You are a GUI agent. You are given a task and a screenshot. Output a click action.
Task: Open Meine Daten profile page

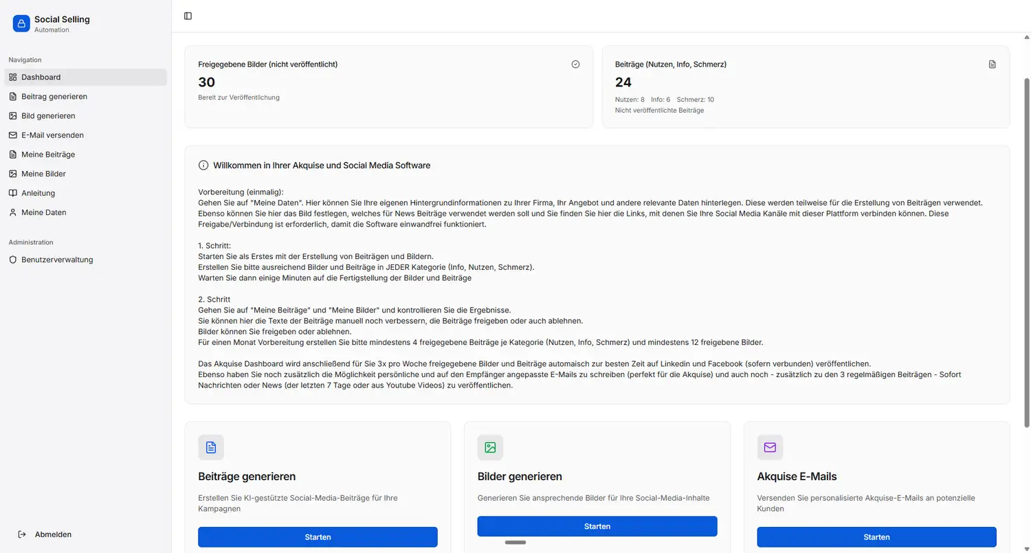(x=43, y=212)
